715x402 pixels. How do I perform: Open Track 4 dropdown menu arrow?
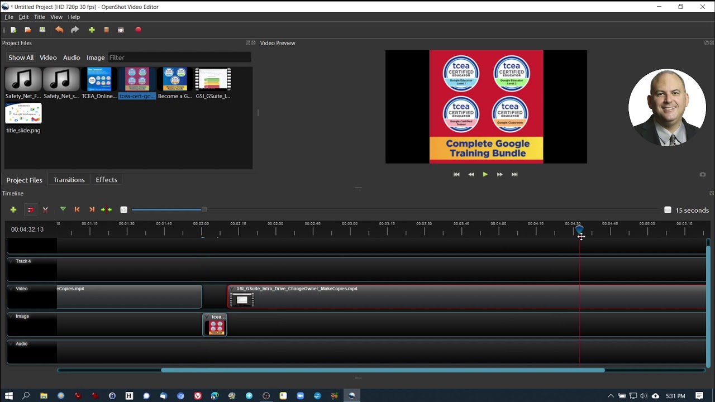point(11,261)
